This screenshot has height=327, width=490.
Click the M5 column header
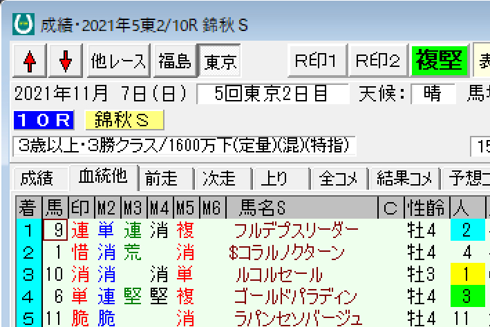point(186,208)
